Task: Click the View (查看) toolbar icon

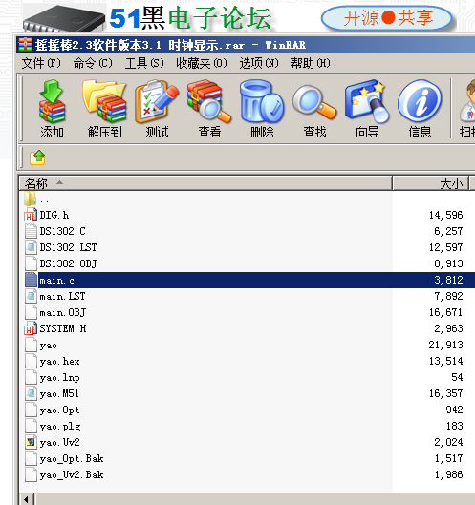Action: click(209, 101)
